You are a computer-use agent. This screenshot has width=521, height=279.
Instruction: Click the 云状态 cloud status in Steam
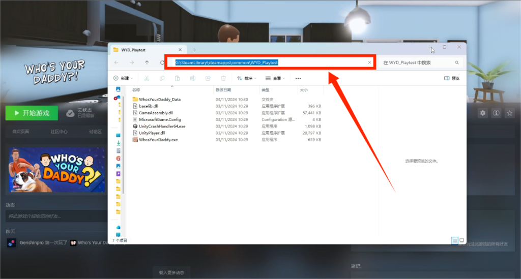(80, 113)
